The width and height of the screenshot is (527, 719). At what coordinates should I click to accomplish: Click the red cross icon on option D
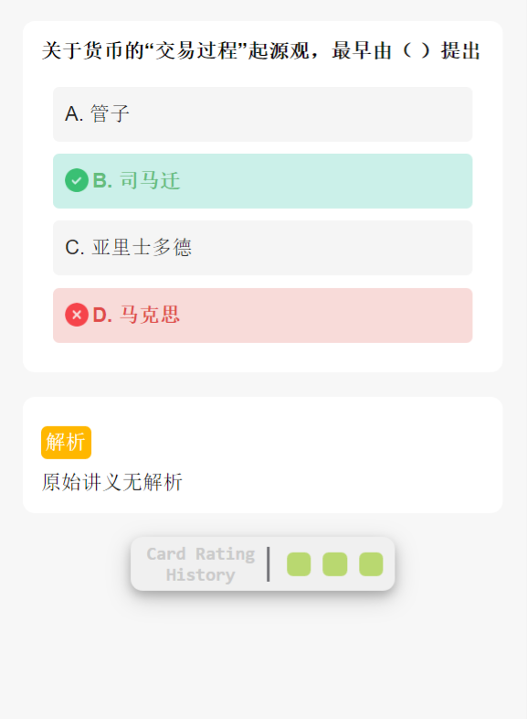coord(77,315)
